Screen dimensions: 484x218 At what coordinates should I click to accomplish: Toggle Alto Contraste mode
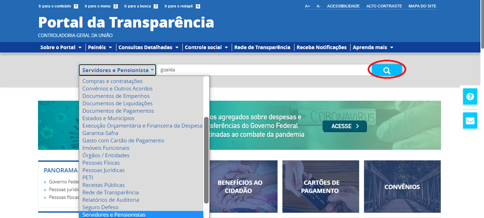tap(384, 6)
